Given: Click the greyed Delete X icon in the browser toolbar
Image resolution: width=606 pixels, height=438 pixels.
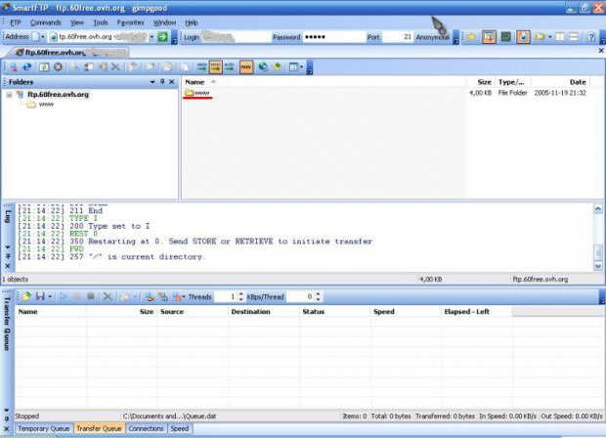Looking at the screenshot, I should click(115, 66).
